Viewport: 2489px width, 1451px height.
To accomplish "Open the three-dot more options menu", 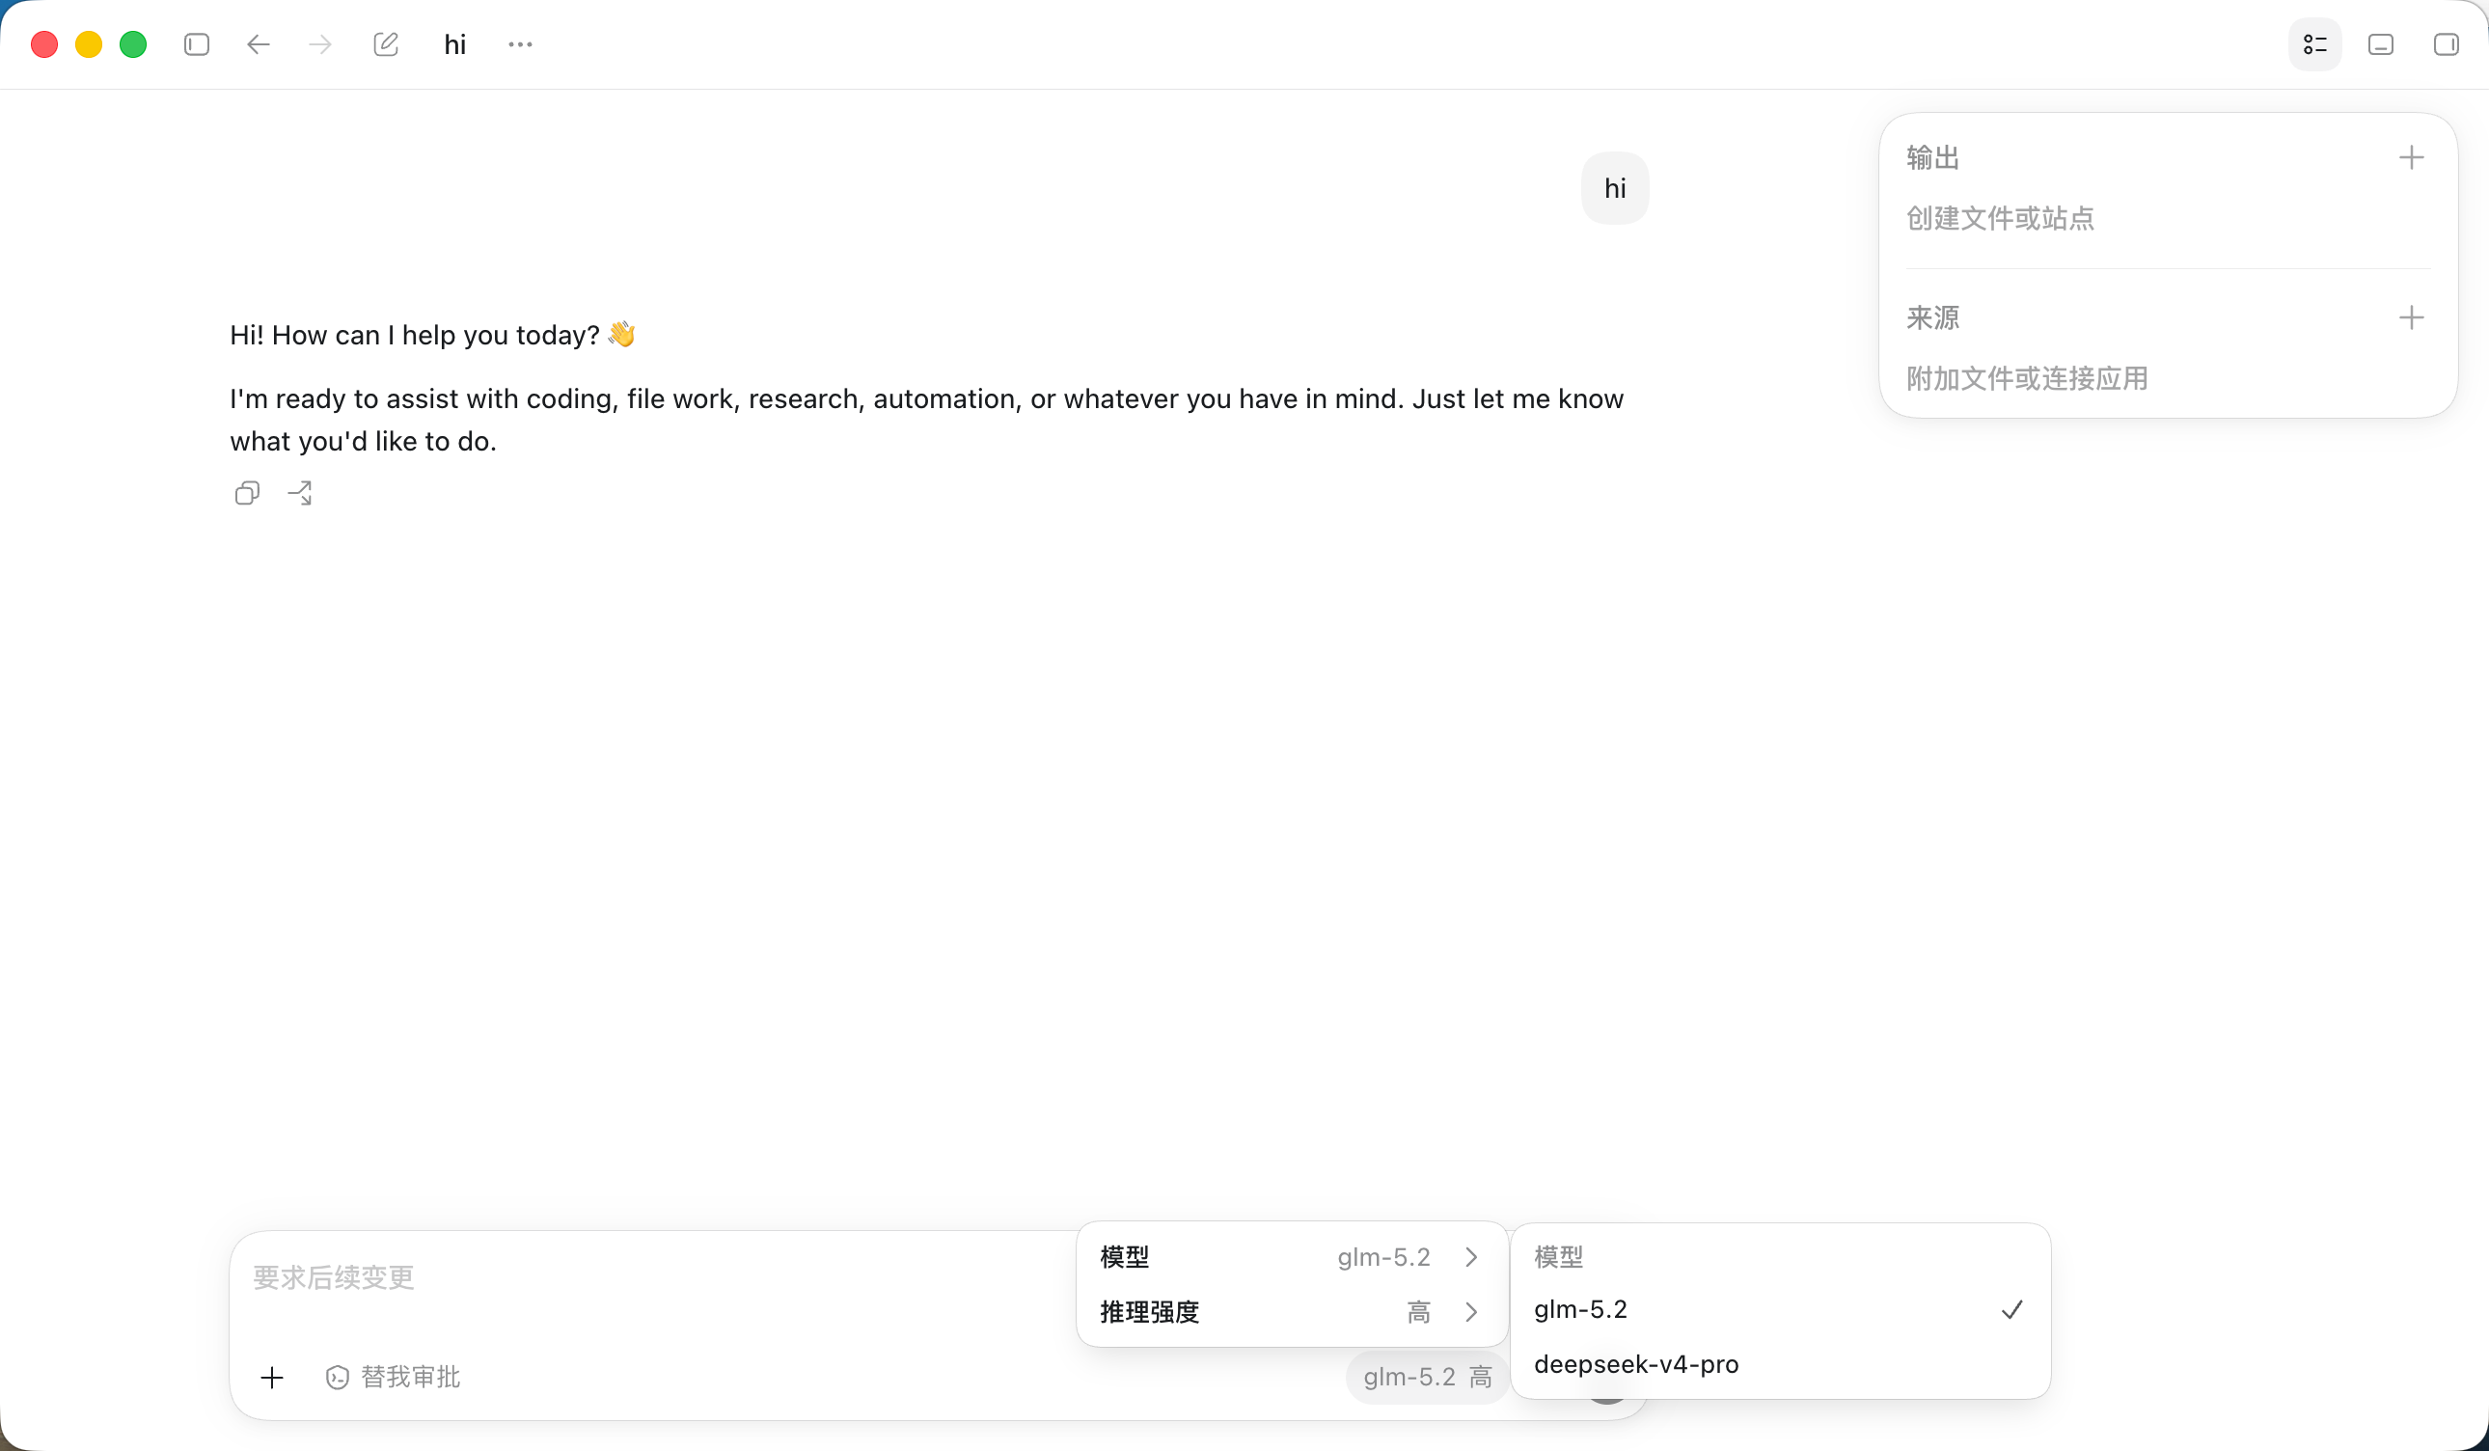I will click(521, 44).
